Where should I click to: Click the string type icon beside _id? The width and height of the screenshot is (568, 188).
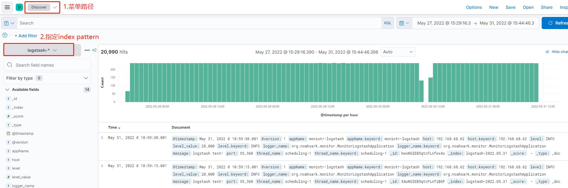click(8, 99)
